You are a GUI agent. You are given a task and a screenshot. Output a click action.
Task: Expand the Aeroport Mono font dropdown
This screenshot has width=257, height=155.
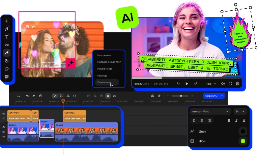(210, 111)
